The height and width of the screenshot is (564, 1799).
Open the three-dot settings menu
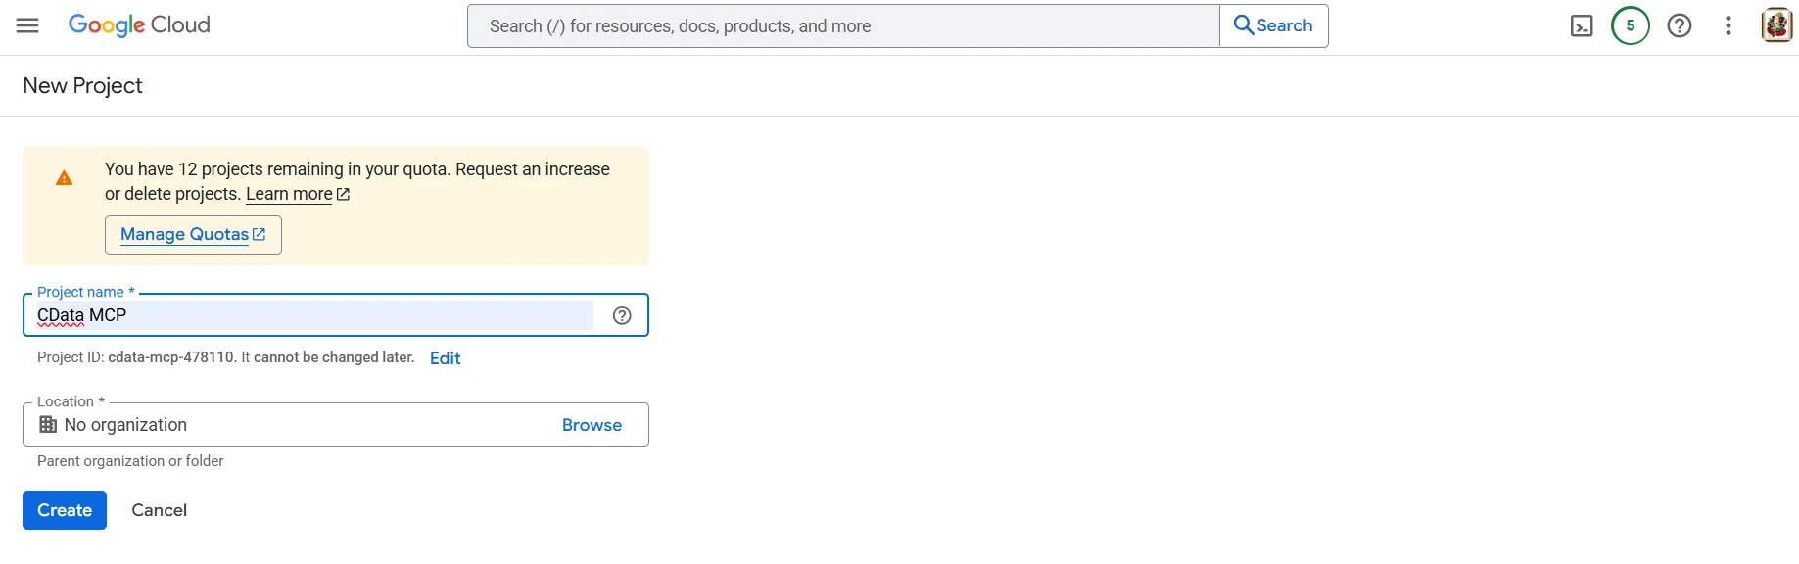pyautogui.click(x=1728, y=26)
